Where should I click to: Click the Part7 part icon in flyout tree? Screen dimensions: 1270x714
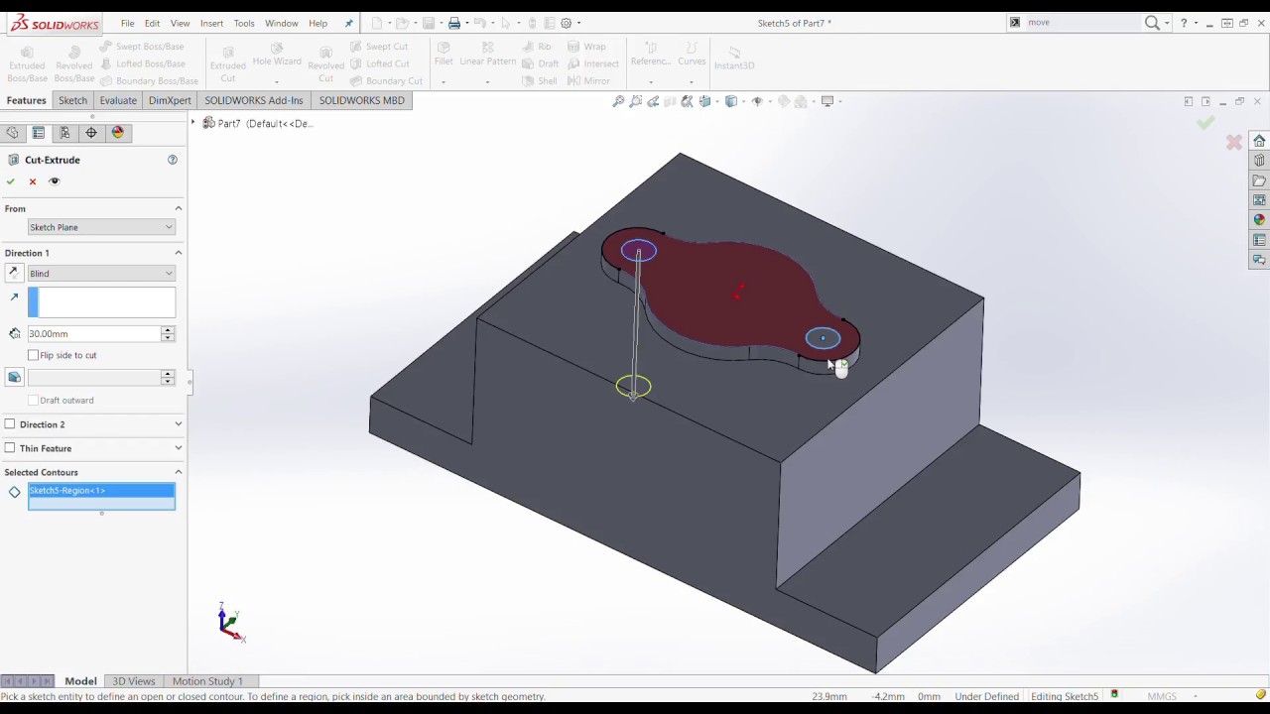208,123
